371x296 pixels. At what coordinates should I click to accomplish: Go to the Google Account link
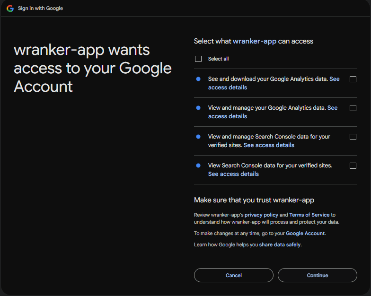(x=305, y=234)
